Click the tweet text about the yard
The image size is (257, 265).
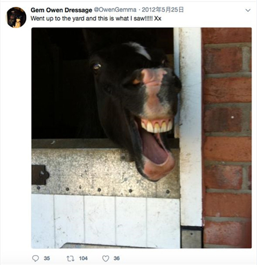[96, 18]
